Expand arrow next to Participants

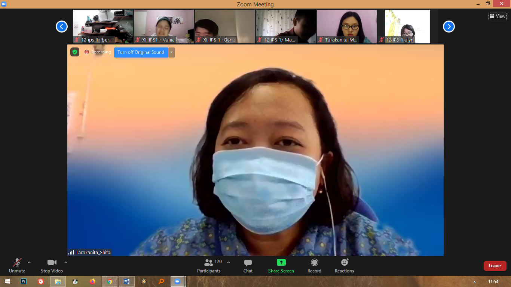[x=229, y=262]
